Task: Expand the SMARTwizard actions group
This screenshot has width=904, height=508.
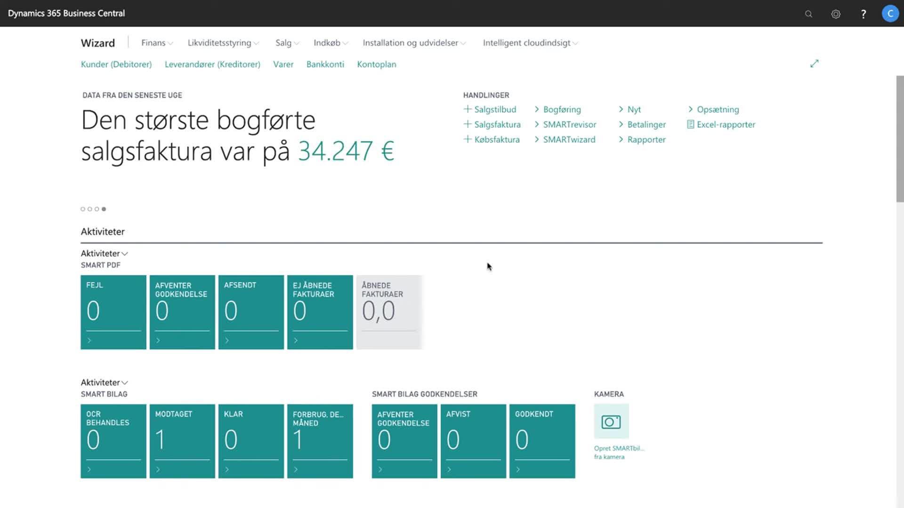Action: click(565, 139)
